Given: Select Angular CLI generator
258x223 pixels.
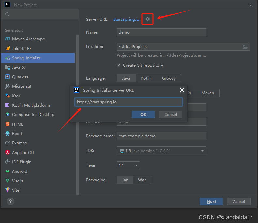Looking at the screenshot, I should (38, 152).
